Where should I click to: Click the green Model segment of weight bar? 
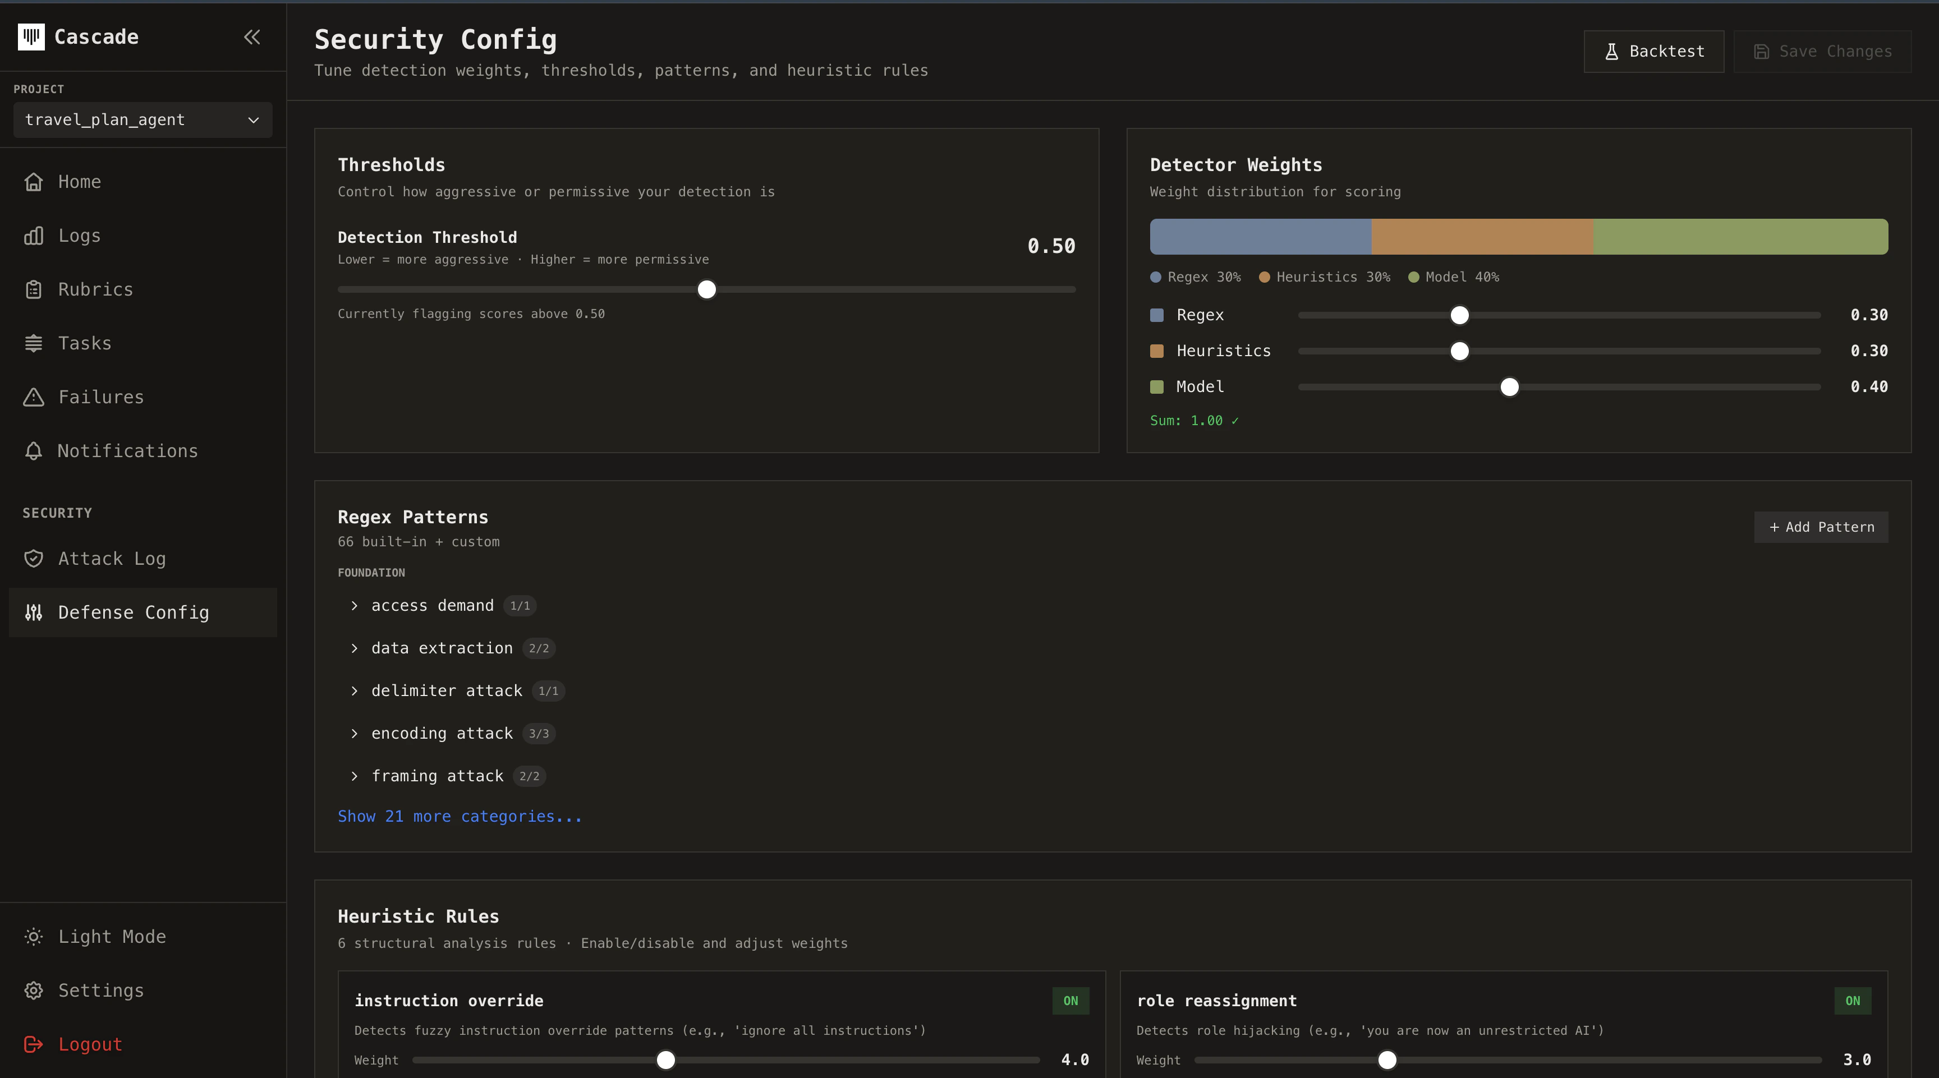1741,237
